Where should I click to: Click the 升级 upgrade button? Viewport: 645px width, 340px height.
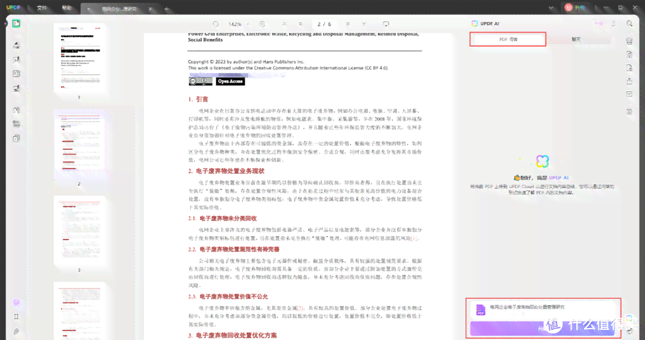575,8
